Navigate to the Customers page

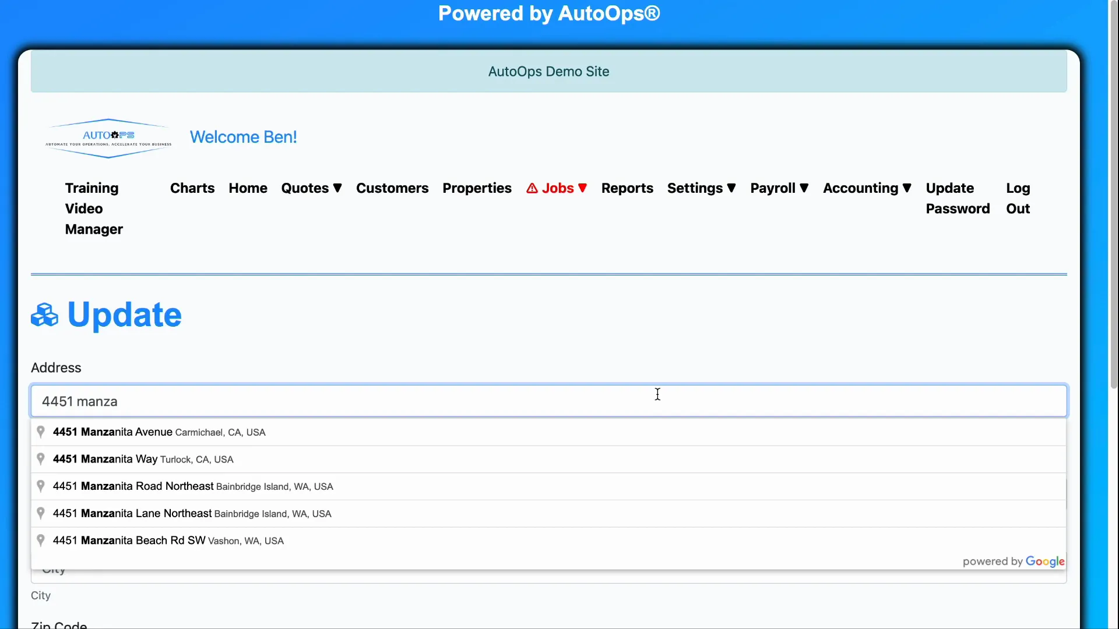tap(392, 188)
